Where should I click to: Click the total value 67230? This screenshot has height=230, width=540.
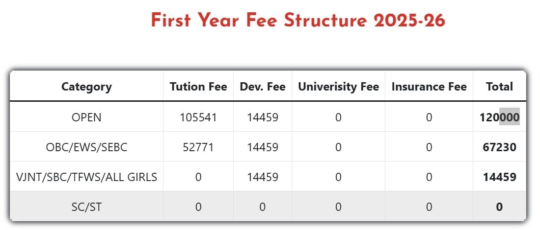click(499, 147)
